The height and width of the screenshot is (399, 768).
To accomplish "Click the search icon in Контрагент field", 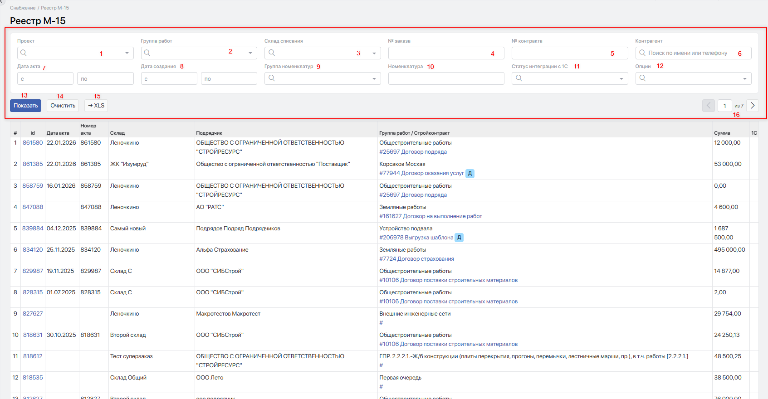I will 642,53.
